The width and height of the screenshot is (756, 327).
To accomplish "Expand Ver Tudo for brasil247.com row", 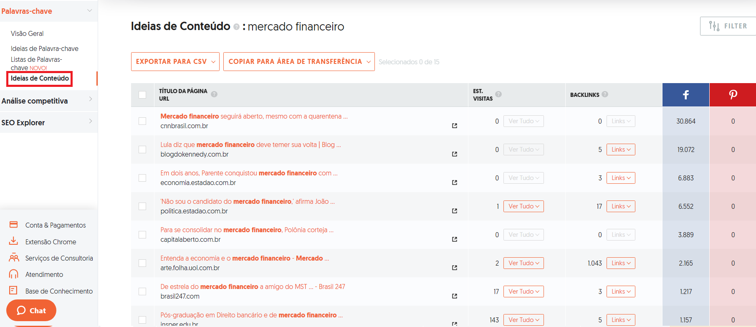I will click(x=523, y=292).
